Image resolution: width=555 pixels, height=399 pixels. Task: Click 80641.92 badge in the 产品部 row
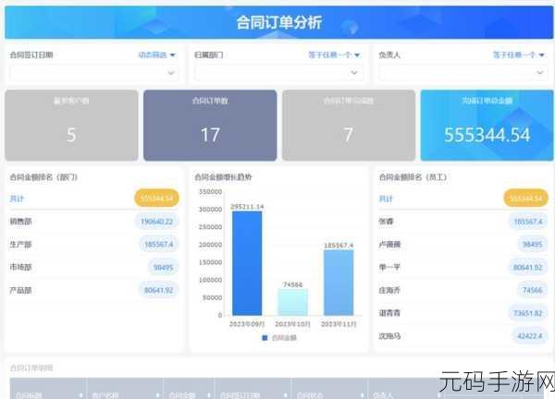158,290
